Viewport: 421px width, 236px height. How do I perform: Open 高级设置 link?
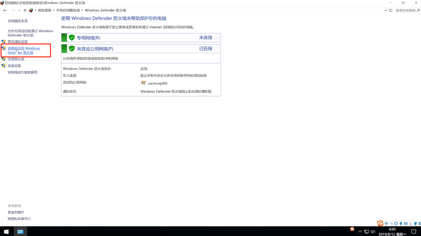(x=14, y=66)
